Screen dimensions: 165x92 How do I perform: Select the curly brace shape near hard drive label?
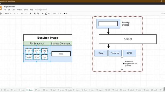[123, 64]
